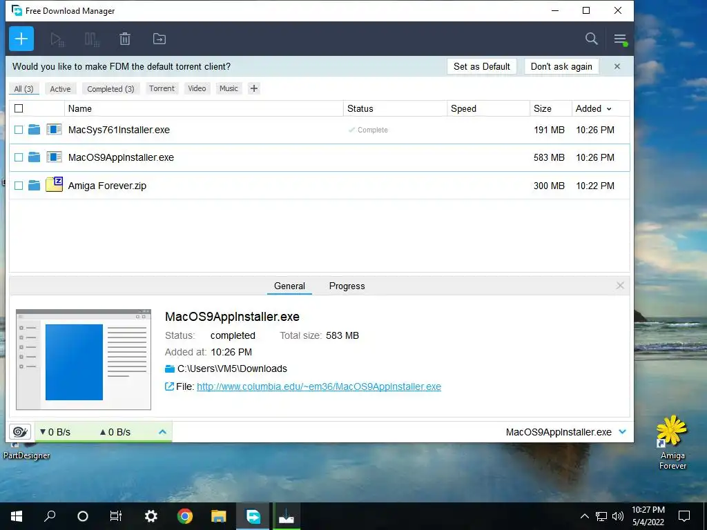
Task: Open the C:\Users\VM5\Downloads folder path
Action: 232,369
